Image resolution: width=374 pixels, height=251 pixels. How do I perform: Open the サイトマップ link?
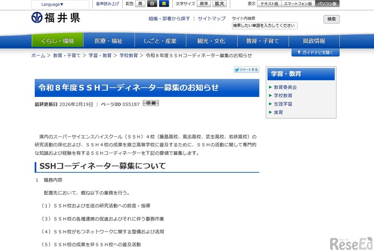click(x=211, y=19)
